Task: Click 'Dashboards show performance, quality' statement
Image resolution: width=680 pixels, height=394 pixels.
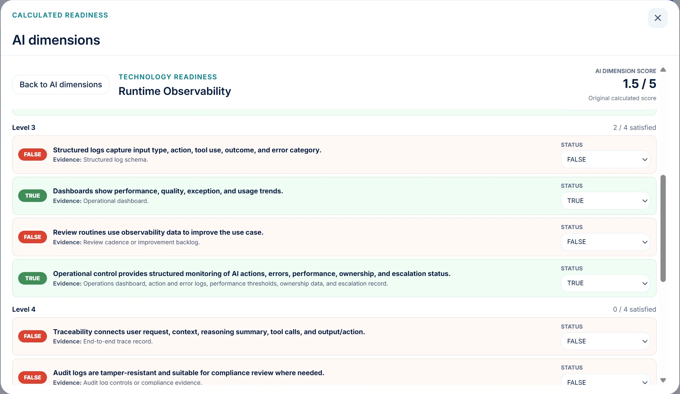Action: (168, 191)
